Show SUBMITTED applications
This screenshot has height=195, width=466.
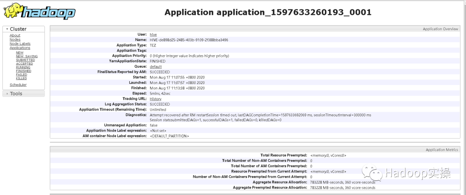click(25, 60)
